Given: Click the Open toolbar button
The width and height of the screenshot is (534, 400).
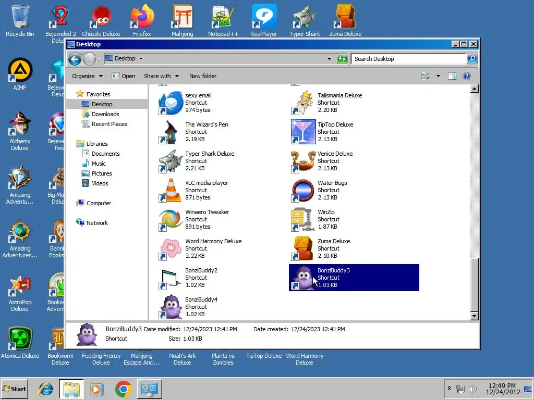Looking at the screenshot, I should [123, 76].
